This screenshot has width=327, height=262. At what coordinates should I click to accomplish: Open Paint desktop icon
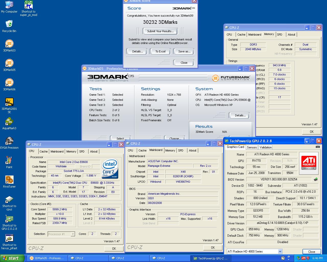(x=9, y=162)
